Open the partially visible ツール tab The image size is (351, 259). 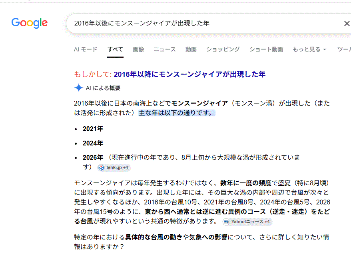[344, 49]
